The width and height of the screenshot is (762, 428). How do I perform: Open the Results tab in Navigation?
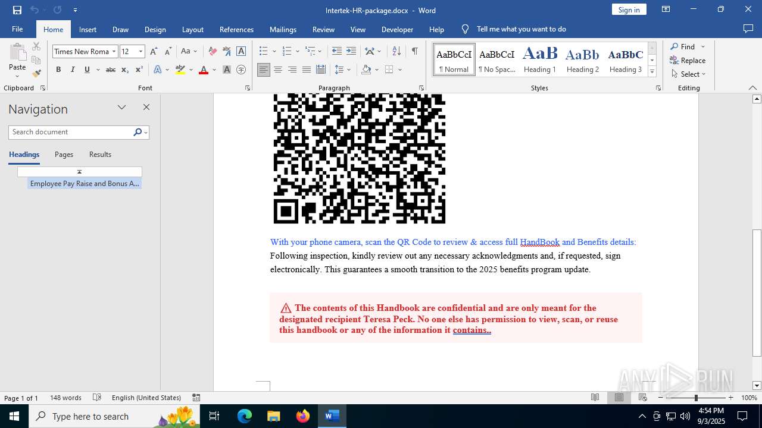tap(100, 155)
